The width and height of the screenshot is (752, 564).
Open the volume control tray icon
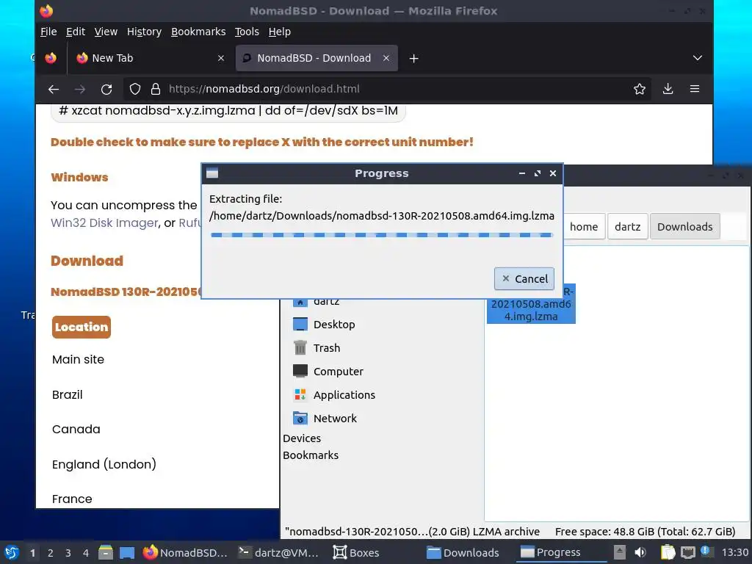[x=640, y=552]
